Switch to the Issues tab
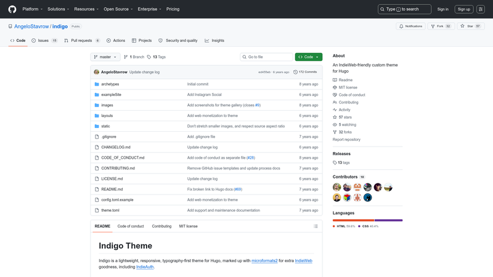 (x=44, y=41)
